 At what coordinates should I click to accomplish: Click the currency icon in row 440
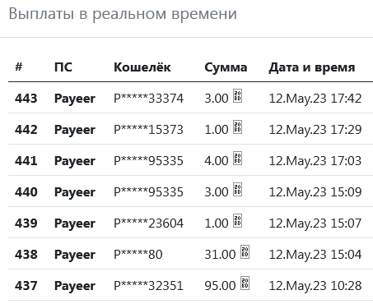pos(237,190)
